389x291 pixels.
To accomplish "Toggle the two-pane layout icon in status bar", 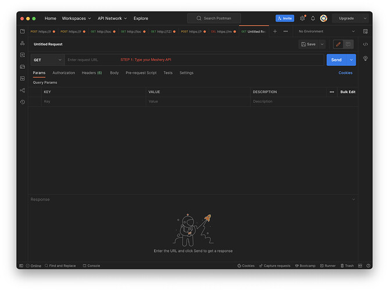I will pos(360,265).
